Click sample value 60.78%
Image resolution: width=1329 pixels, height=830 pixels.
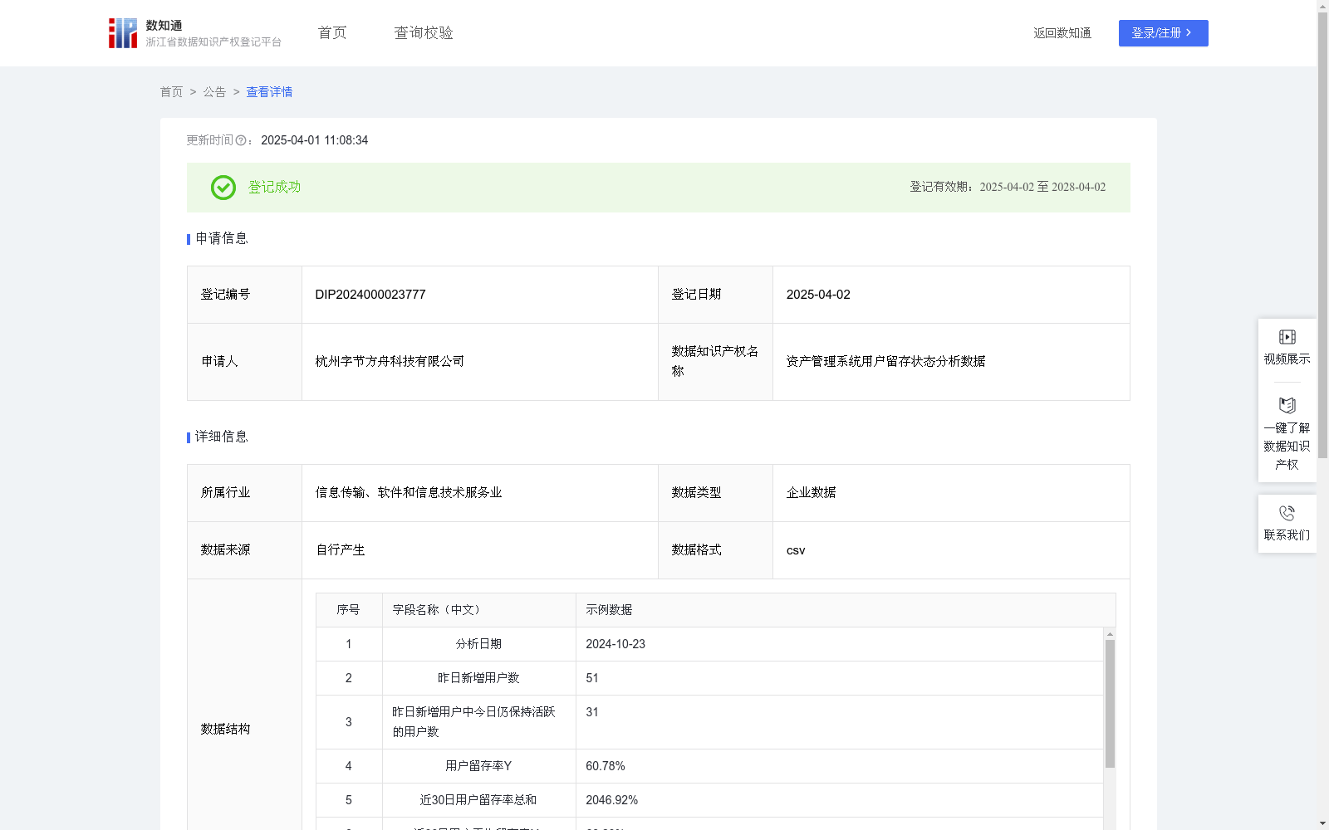pos(605,766)
